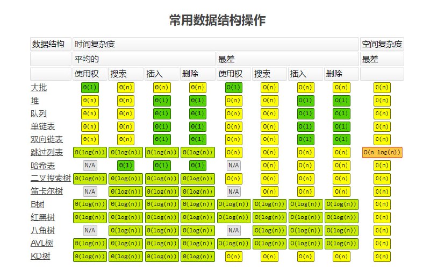
Task: Click the 时间复杂度 header cell
Action: (x=216, y=44)
